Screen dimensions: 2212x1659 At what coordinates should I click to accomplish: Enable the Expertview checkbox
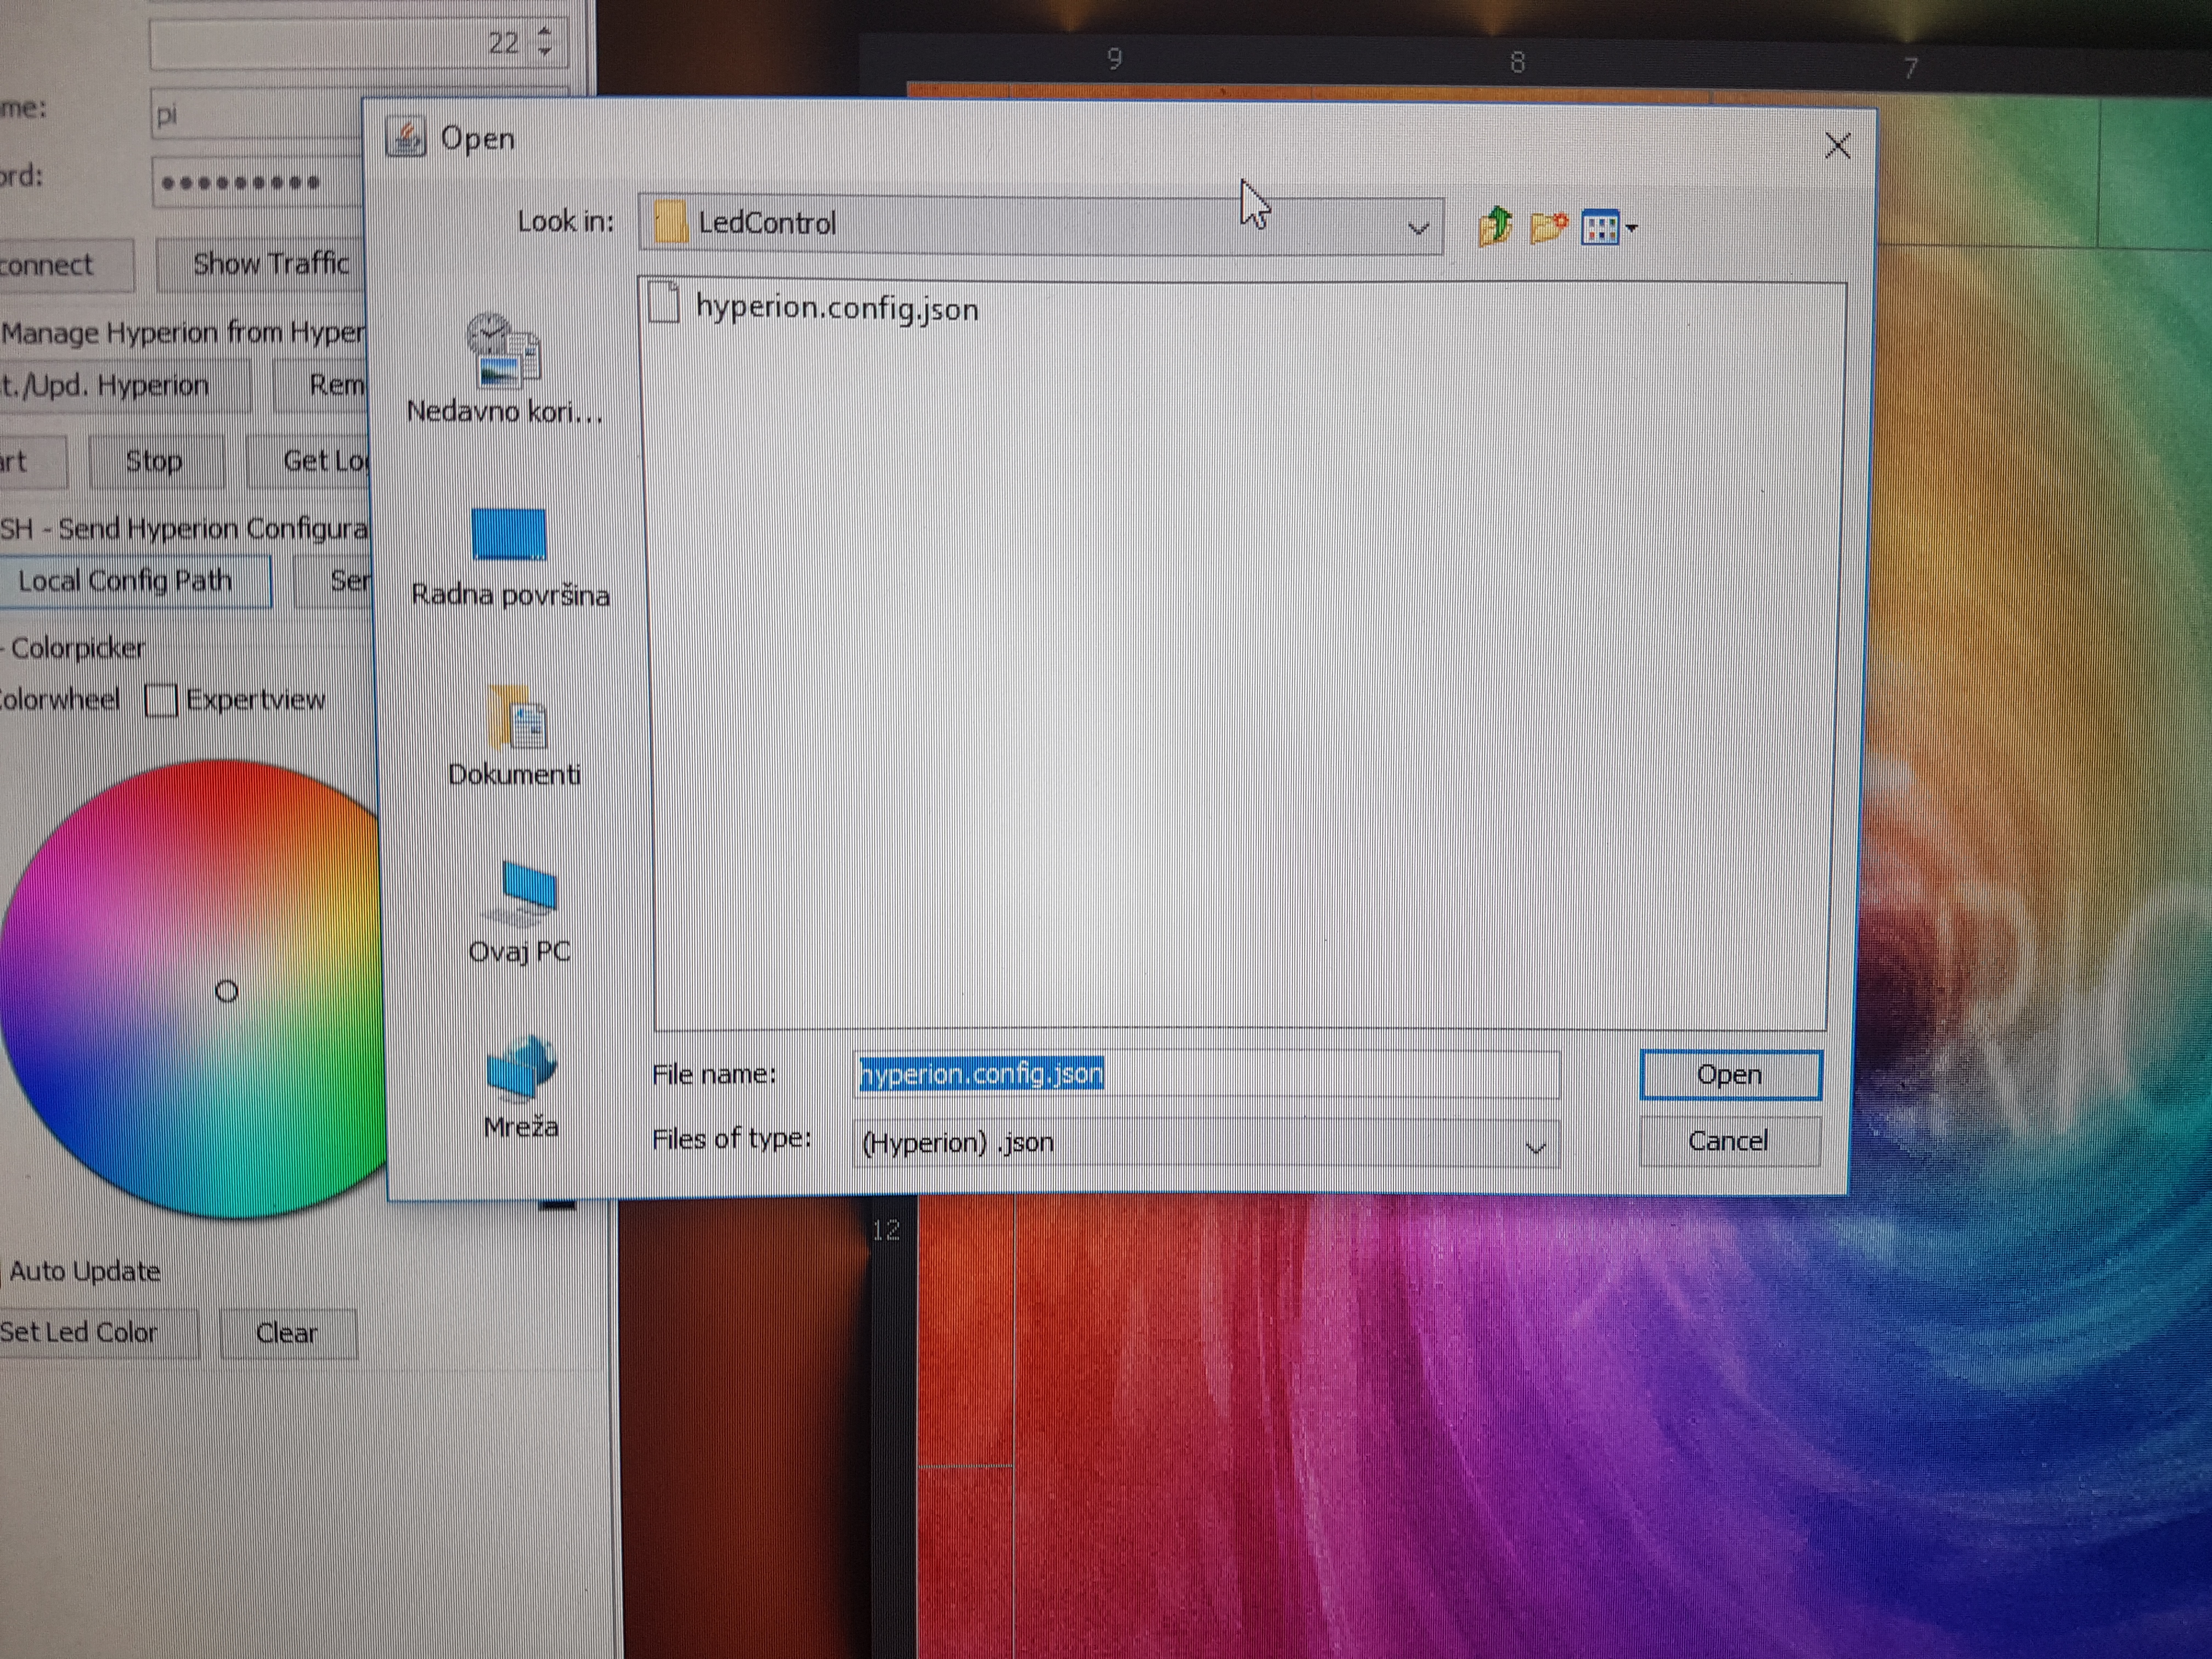coord(160,700)
